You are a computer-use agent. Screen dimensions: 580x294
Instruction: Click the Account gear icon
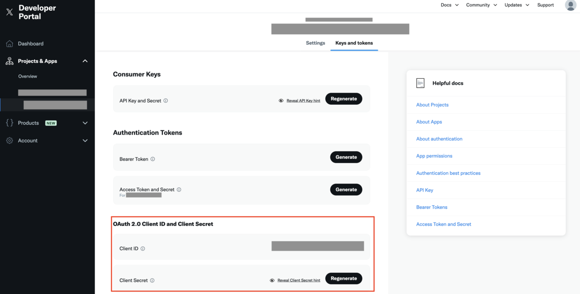pos(10,140)
